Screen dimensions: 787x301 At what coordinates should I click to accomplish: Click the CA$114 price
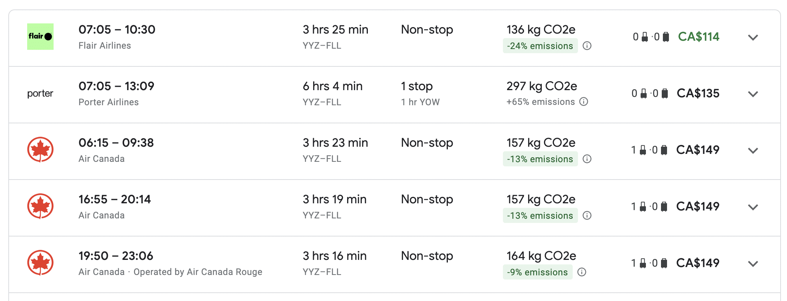tap(698, 37)
